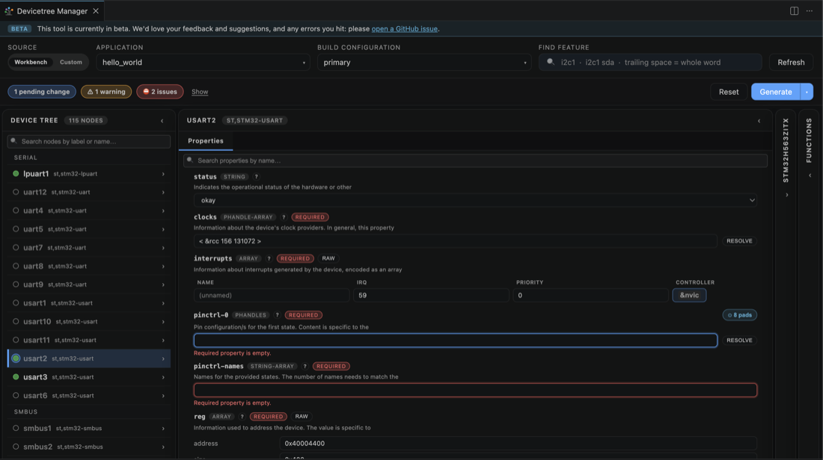Focus the empty pinctrl-names input field
This screenshot has width=823, height=460.
pyautogui.click(x=475, y=390)
